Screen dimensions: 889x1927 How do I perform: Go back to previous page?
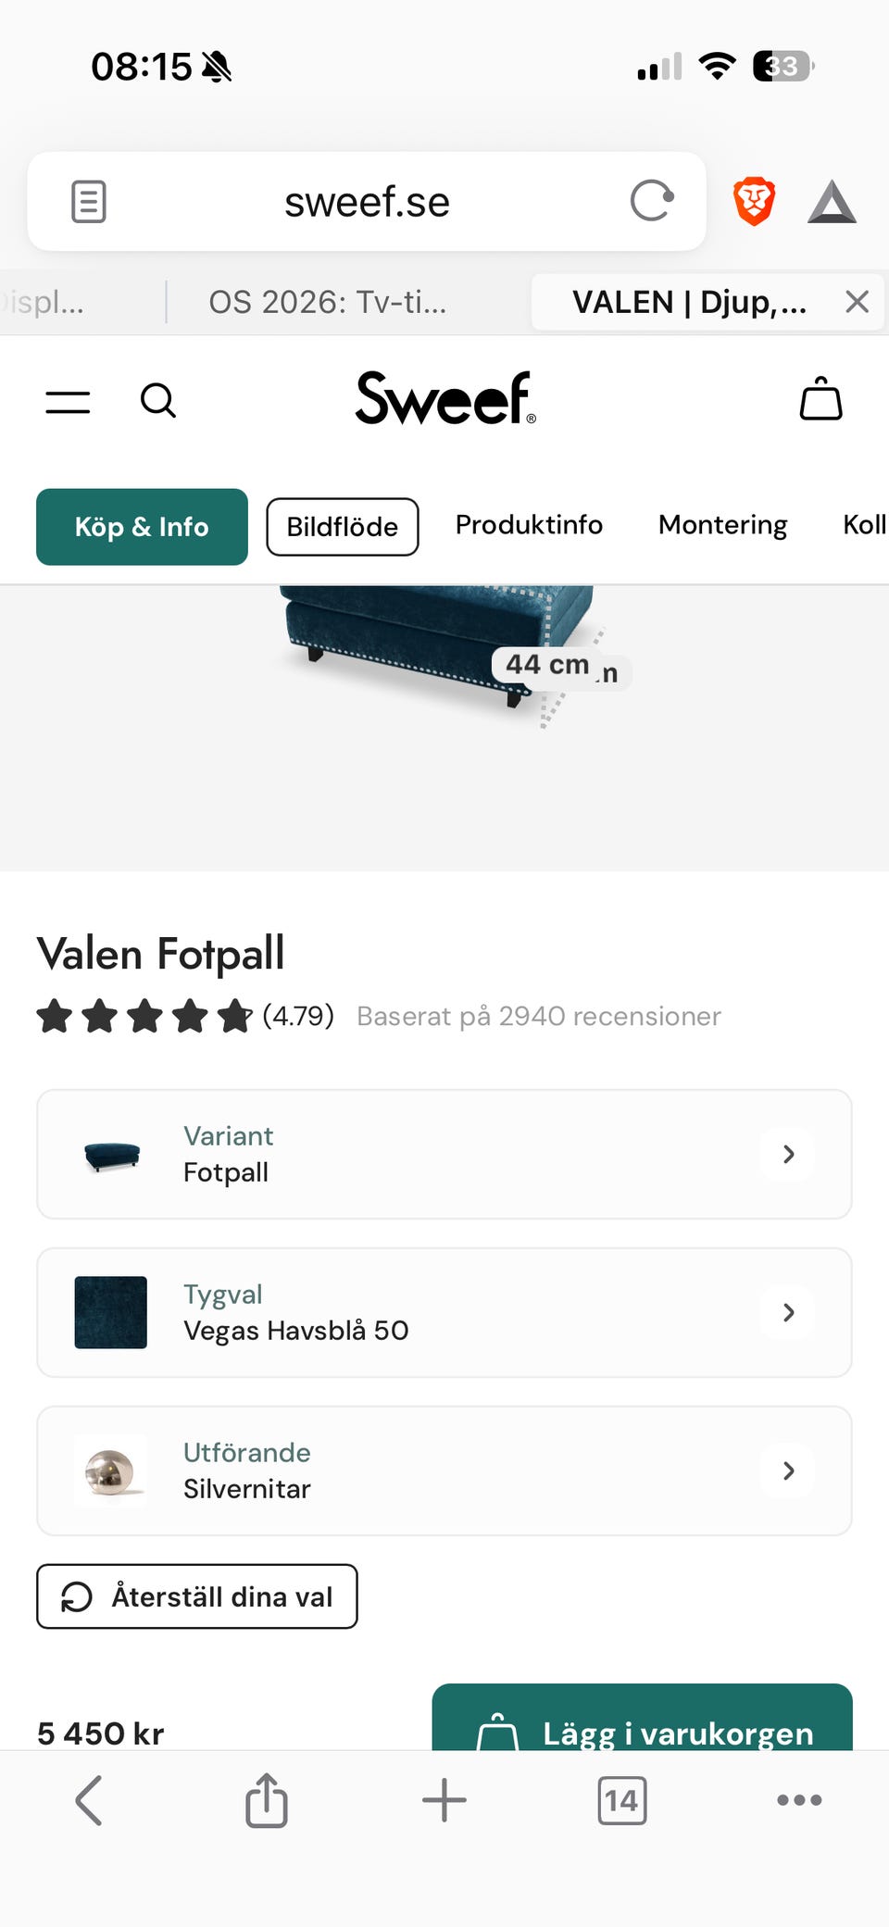pos(89,1800)
